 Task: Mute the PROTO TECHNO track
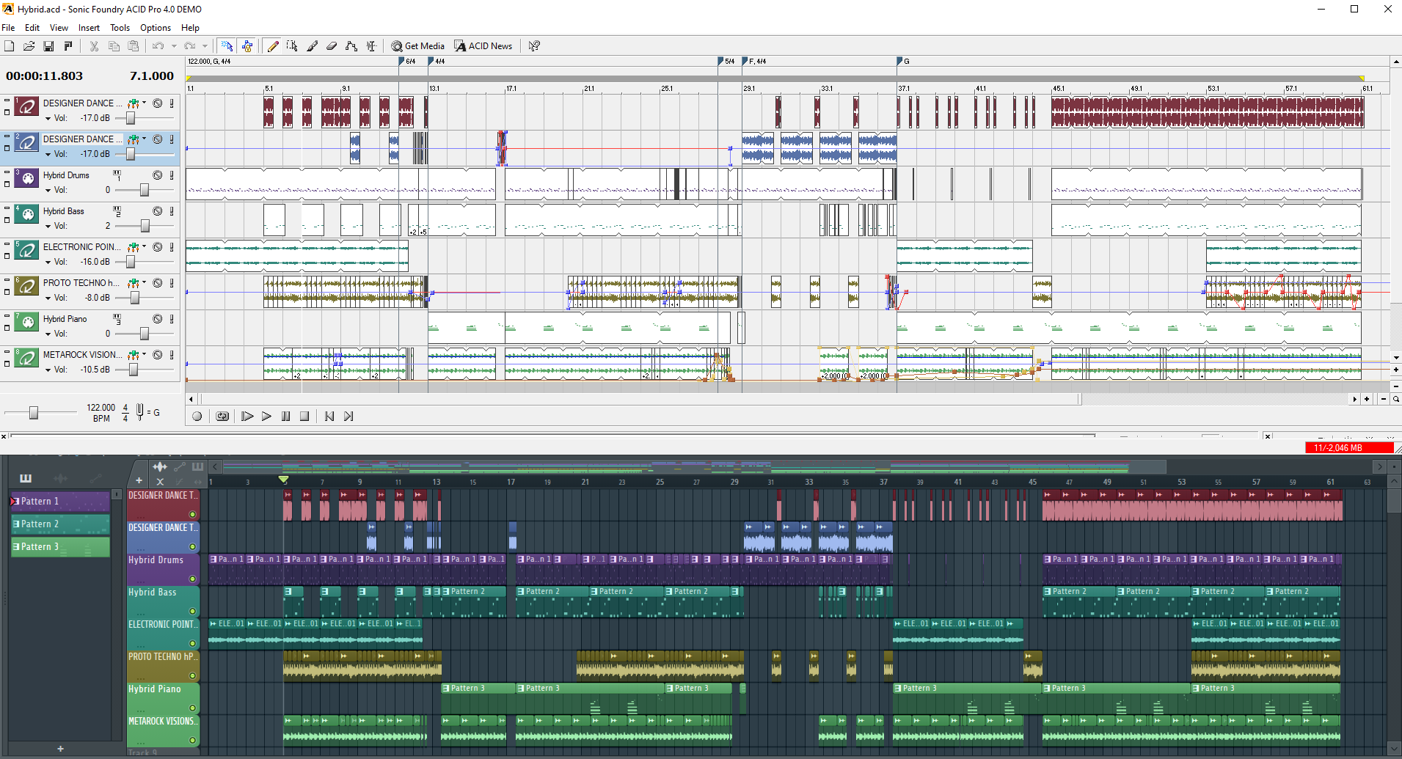[x=157, y=283]
